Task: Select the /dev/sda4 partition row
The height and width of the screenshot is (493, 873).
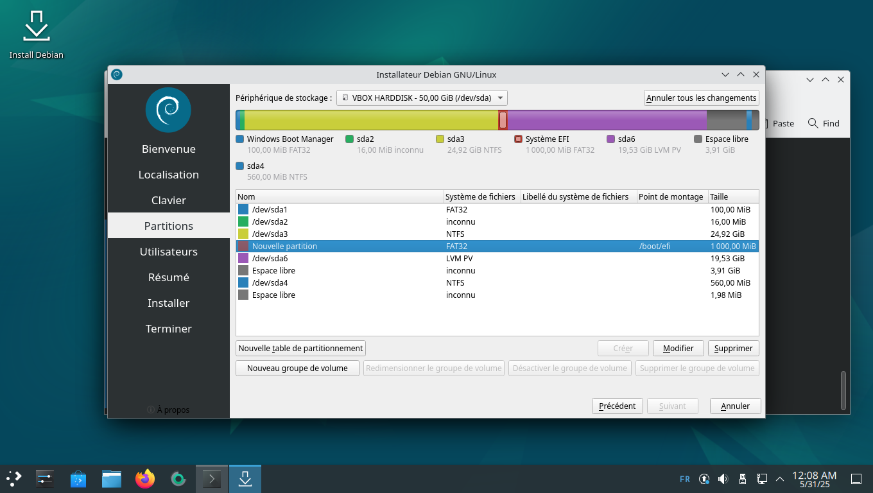Action: coord(497,282)
